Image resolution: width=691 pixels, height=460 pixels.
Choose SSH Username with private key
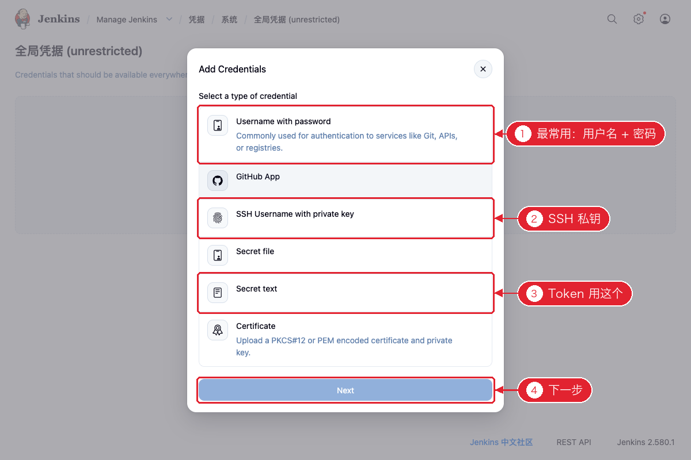tap(345, 218)
